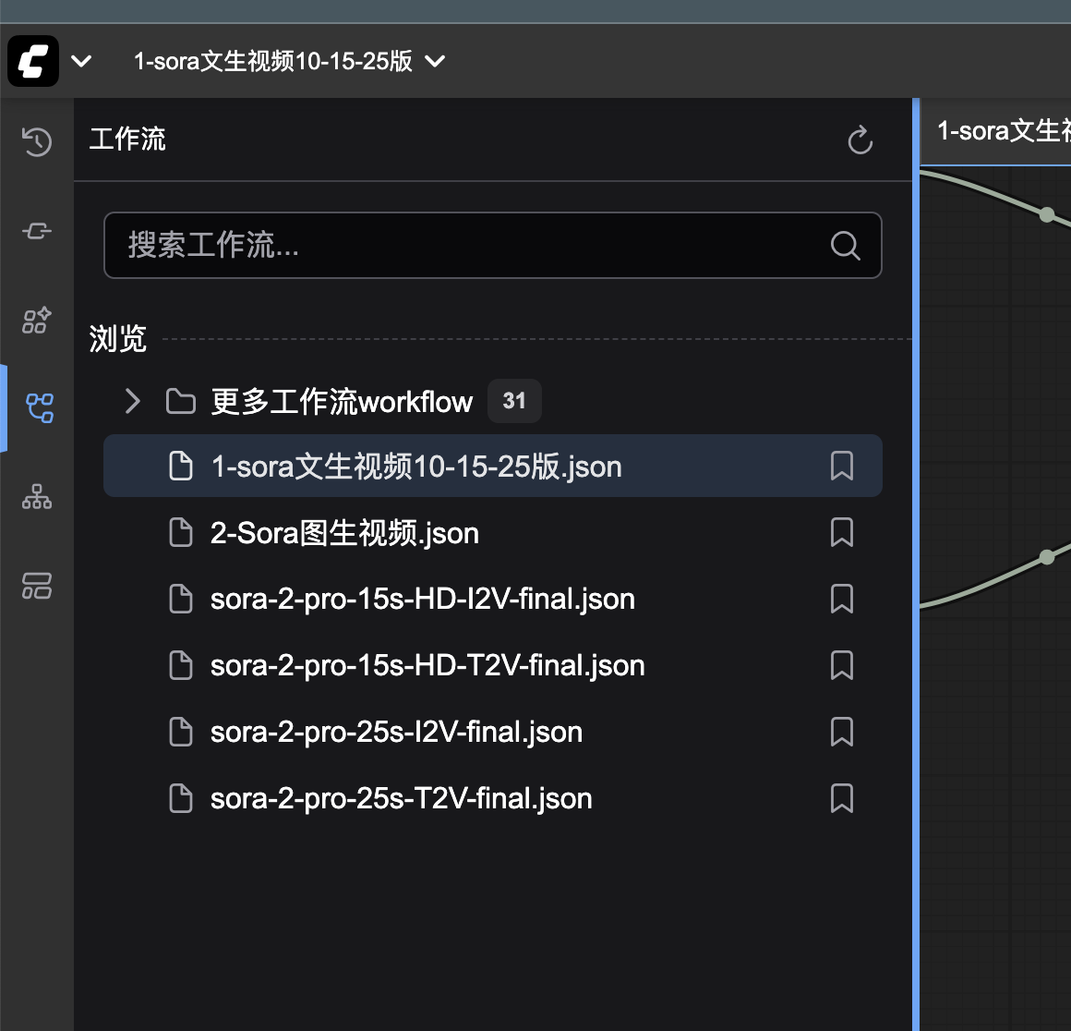Open sora-2-pro-15s-HD-I2V-final.json workflow

pyautogui.click(x=422, y=599)
